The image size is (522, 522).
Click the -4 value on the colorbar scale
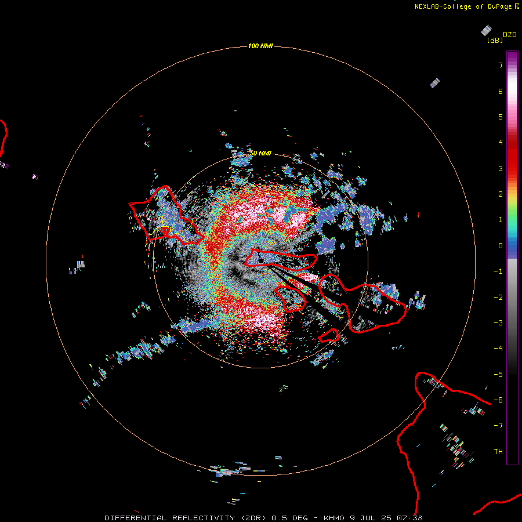pyautogui.click(x=498, y=349)
